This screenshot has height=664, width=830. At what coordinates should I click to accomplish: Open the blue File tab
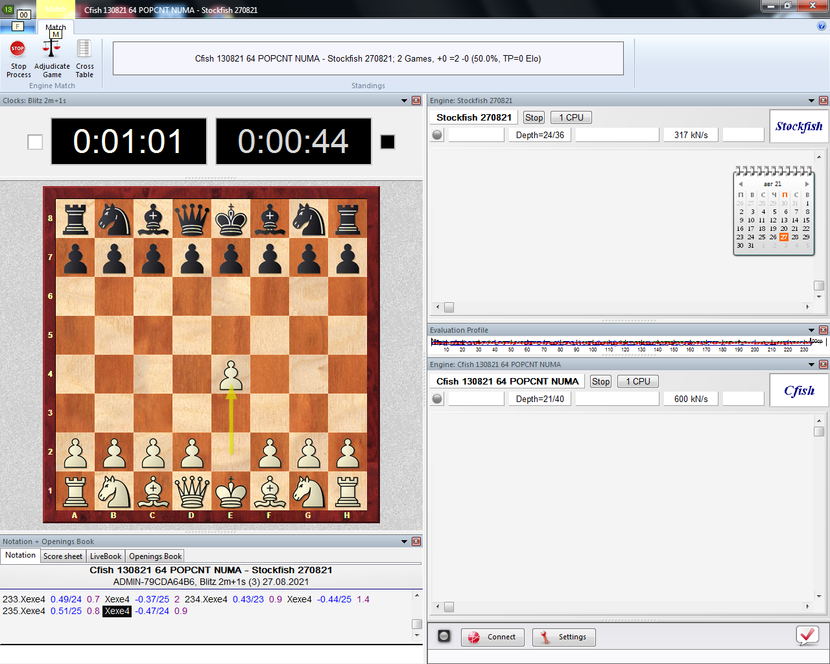[x=18, y=27]
